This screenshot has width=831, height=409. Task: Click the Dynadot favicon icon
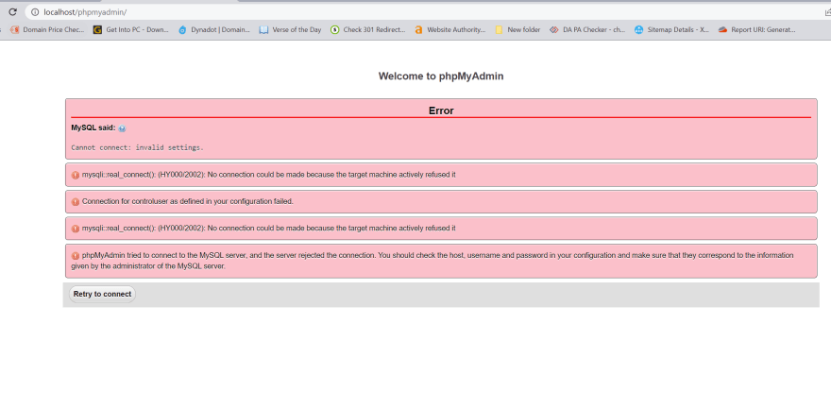pos(183,30)
